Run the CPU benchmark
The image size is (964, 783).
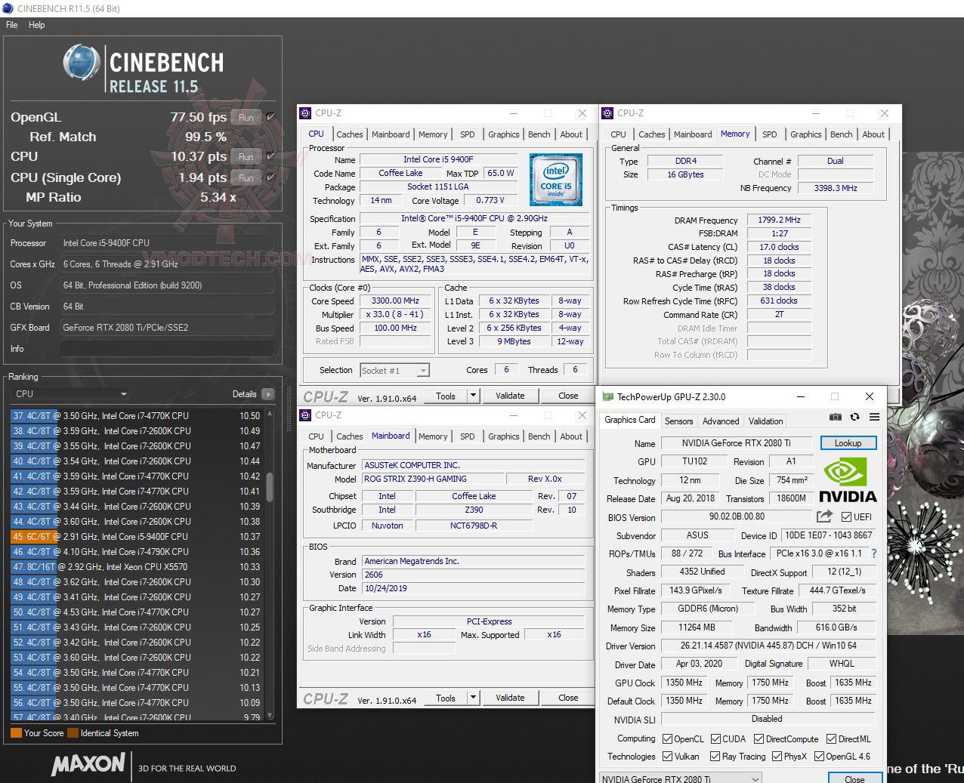(x=246, y=156)
